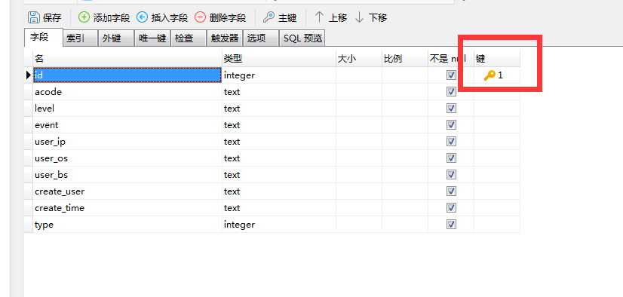This screenshot has height=297, width=623.
Task: Toggle not-null checkbox for user_bs field
Action: (x=451, y=175)
